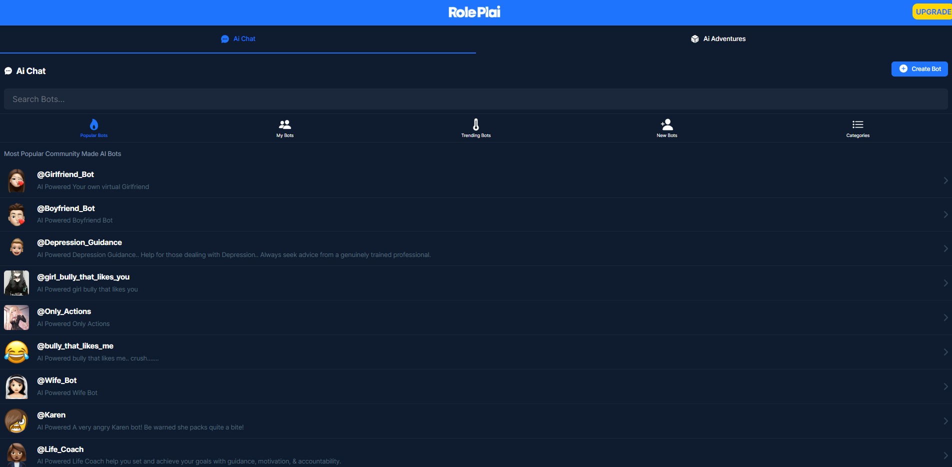Click the RolePlai logo
Viewport: 952px width, 467px height.
474,12
